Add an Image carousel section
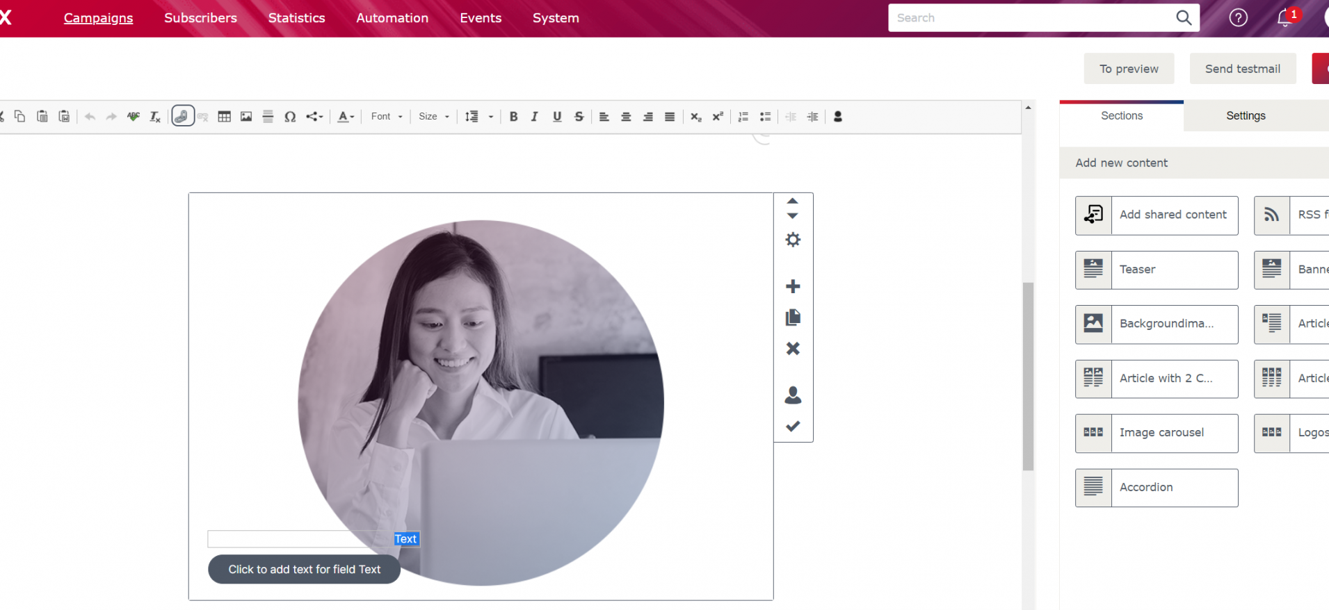The image size is (1329, 610). (x=1157, y=434)
